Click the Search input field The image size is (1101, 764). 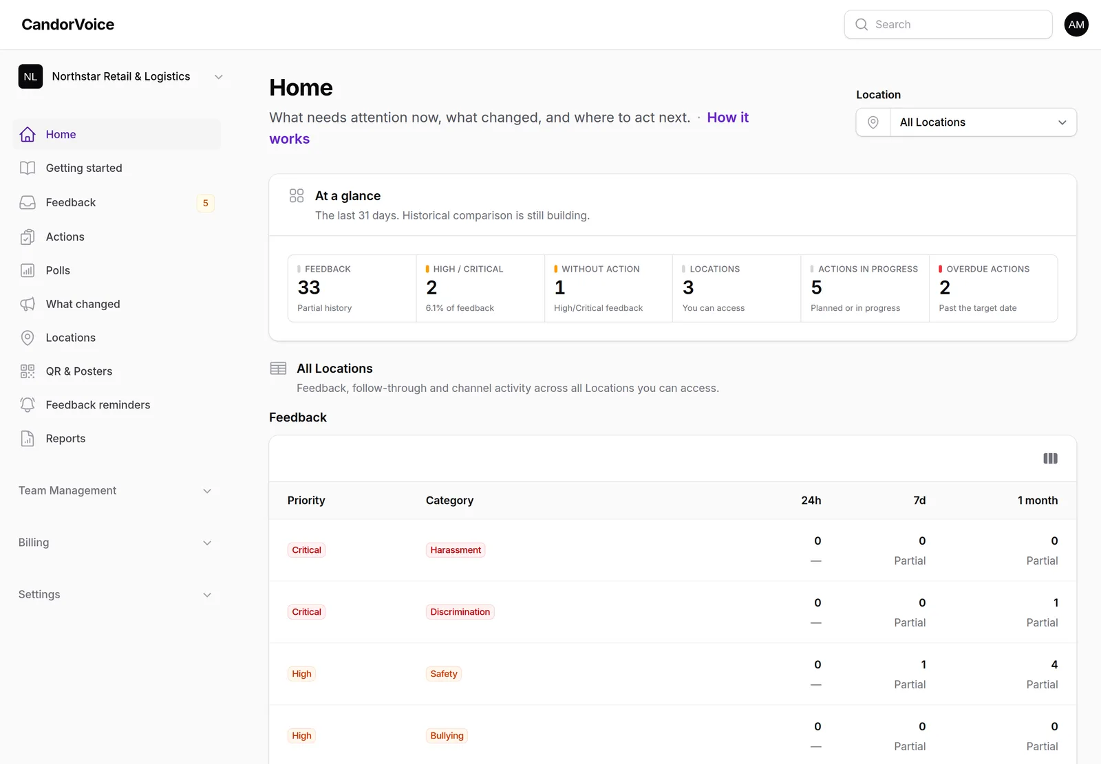coord(948,25)
